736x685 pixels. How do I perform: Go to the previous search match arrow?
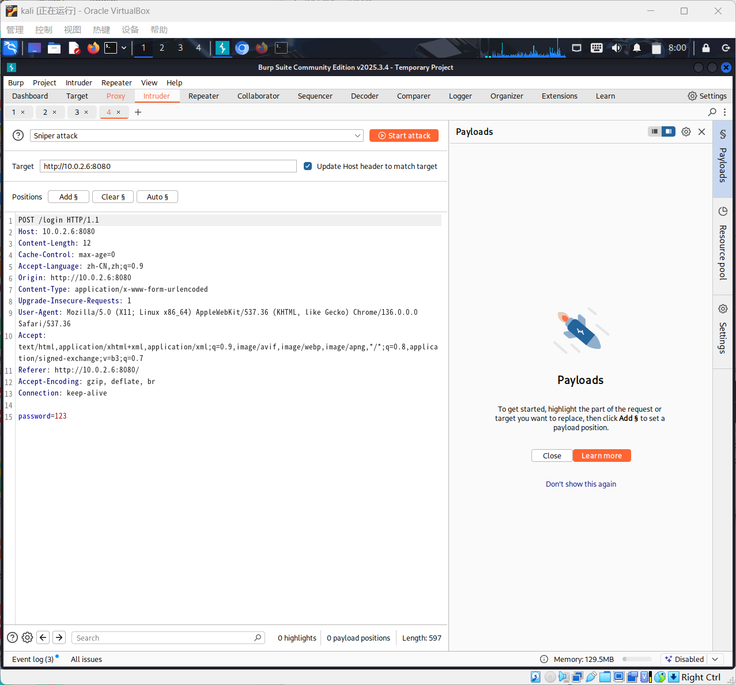tap(43, 637)
